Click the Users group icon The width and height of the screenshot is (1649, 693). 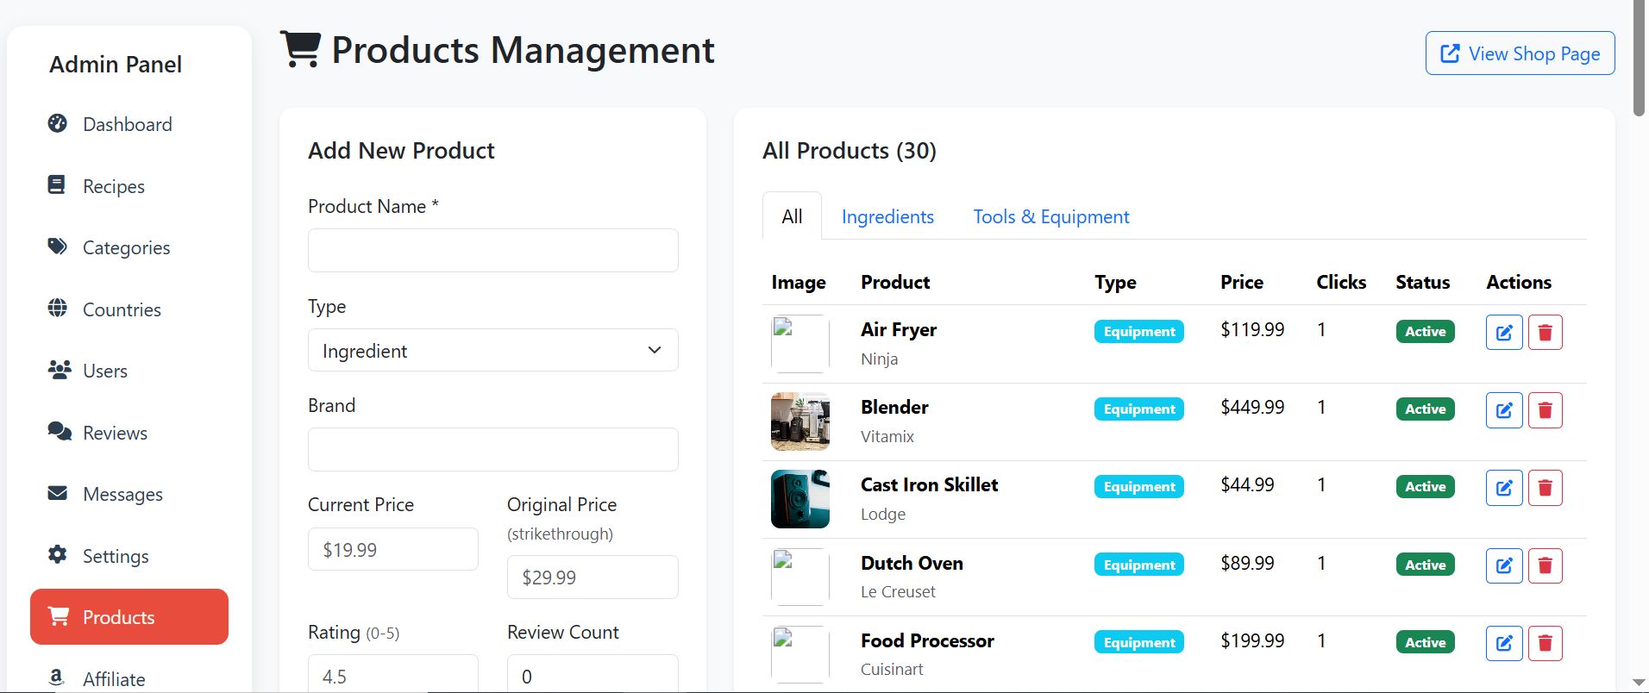click(x=59, y=370)
